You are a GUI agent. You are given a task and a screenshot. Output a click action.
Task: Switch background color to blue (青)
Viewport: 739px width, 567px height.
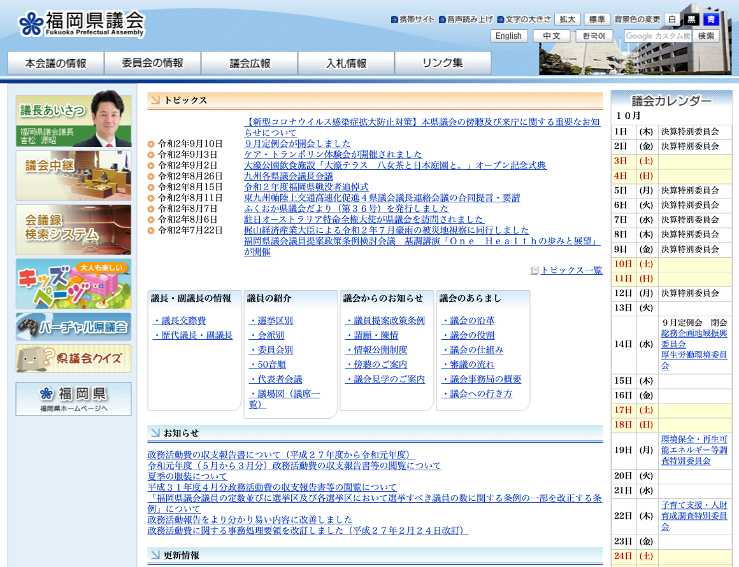[710, 20]
